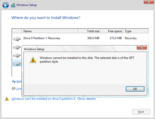
Task: Click the Refresh arrows icon
Action: click(14, 82)
